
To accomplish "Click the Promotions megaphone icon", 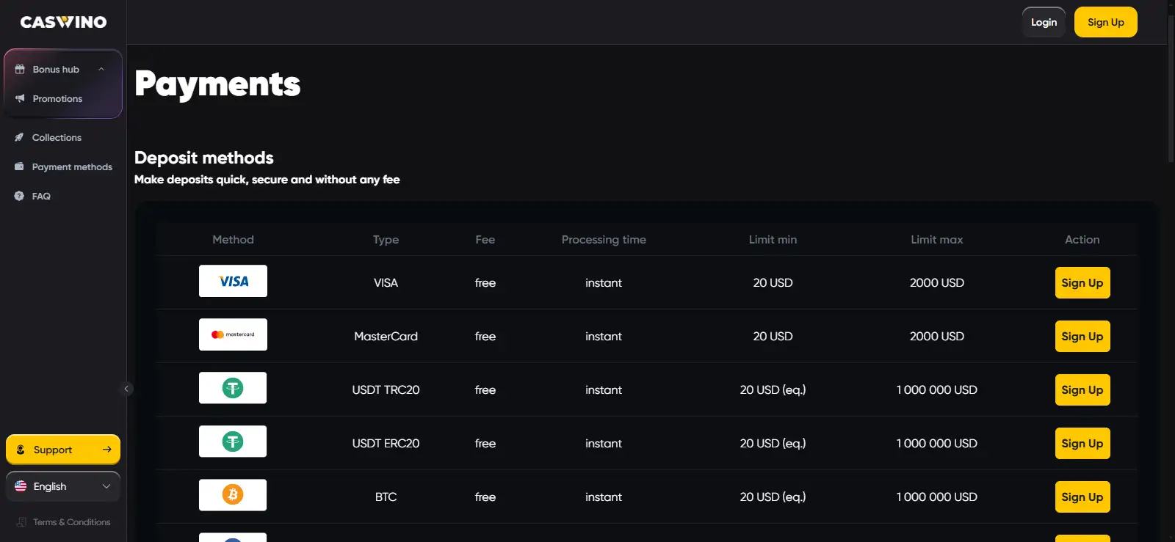I will 20,98.
